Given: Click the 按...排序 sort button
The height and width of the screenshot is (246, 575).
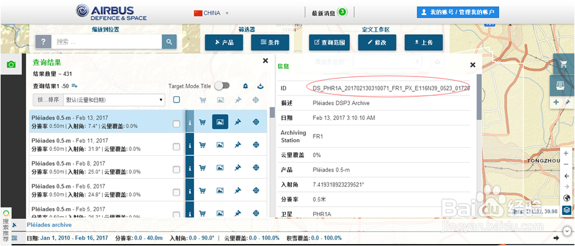Looking at the screenshot, I should pos(48,99).
